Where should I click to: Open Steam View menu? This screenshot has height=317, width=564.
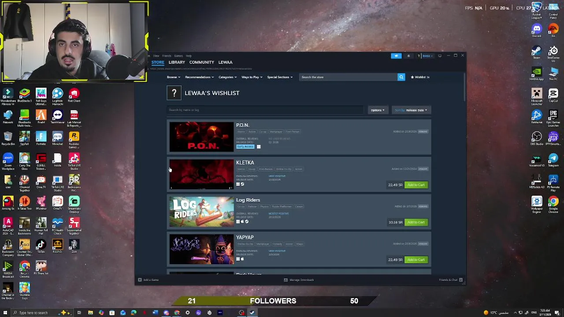[x=156, y=56]
